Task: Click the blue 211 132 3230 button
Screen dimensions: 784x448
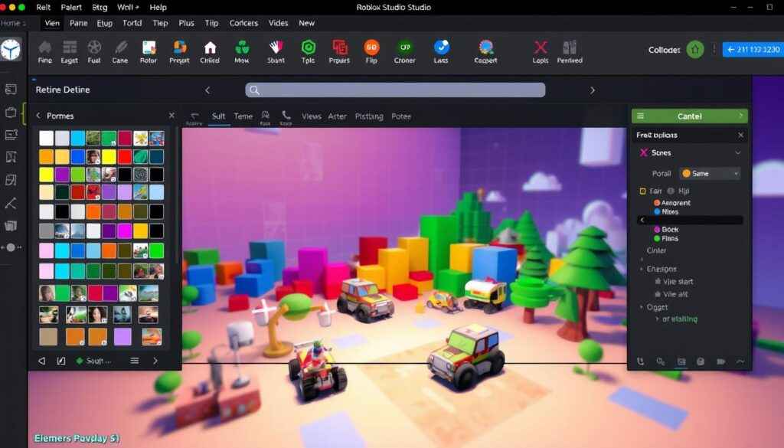Action: coord(753,50)
